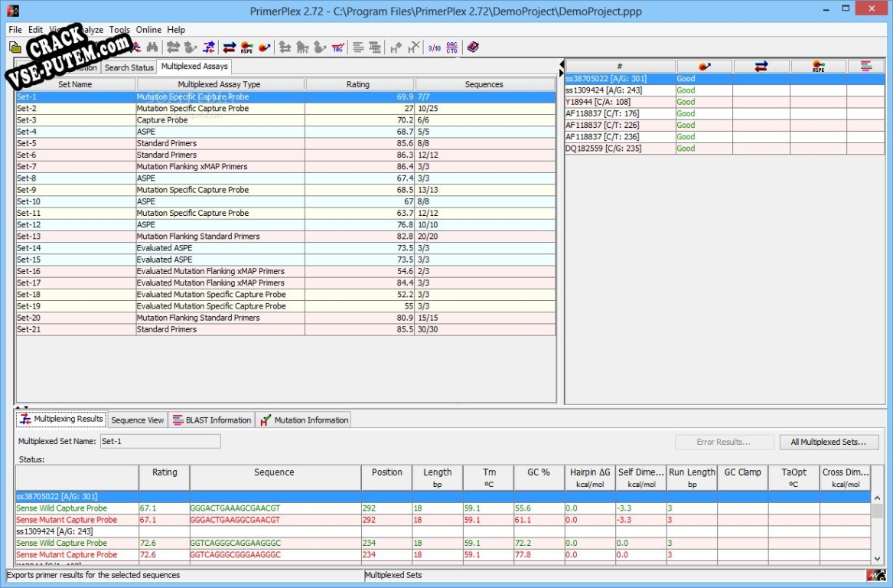This screenshot has height=588, width=893.
Task: Switch to the Search Status tab
Action: (x=129, y=67)
